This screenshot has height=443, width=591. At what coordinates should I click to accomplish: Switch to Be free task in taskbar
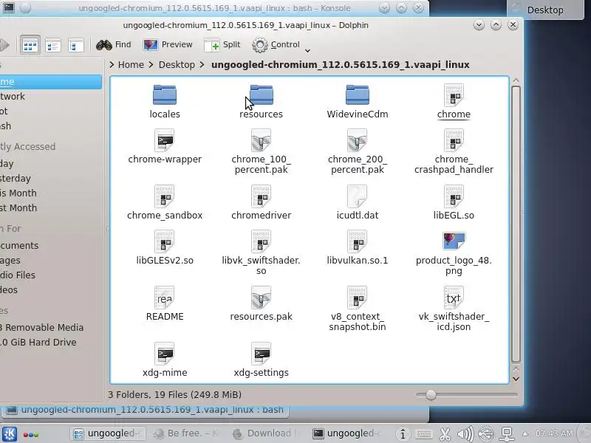click(187, 433)
